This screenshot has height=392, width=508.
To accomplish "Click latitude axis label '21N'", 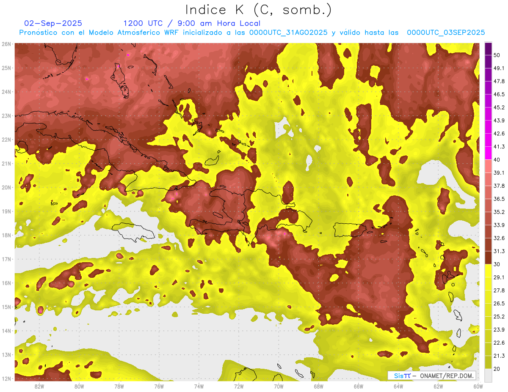I will [6, 164].
